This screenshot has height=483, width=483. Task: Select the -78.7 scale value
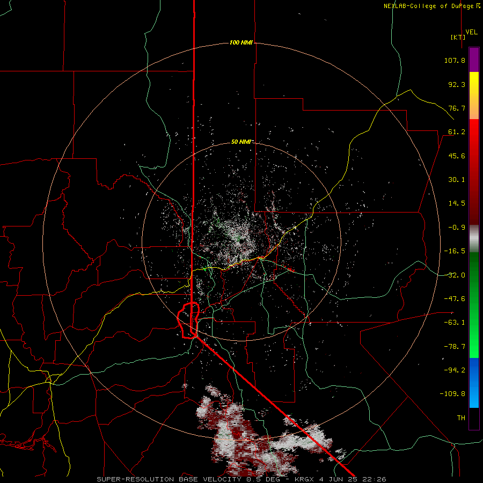point(455,347)
